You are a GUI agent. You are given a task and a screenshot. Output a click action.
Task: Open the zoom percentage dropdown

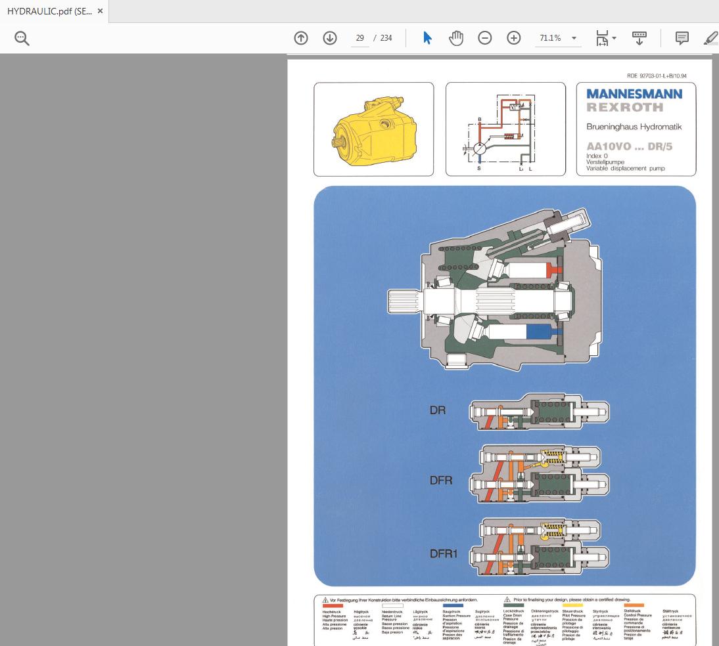573,38
